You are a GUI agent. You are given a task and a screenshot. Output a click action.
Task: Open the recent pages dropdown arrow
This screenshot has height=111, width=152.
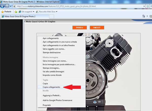11,6
